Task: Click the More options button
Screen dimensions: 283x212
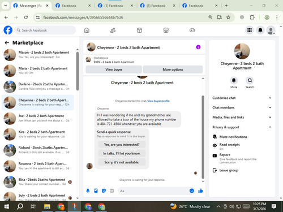Action: click(173, 70)
